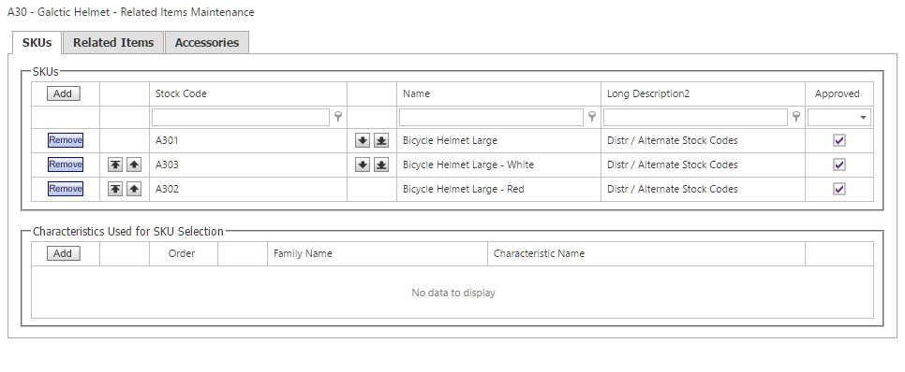Click Add under Characteristics Used for SKU Selection
This screenshot has width=905, height=372.
pos(63,253)
